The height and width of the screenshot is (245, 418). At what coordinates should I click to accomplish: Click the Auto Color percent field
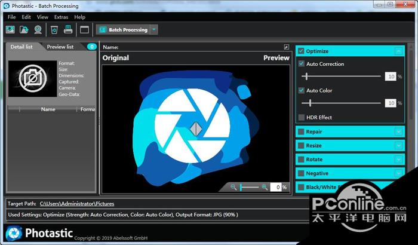point(391,103)
